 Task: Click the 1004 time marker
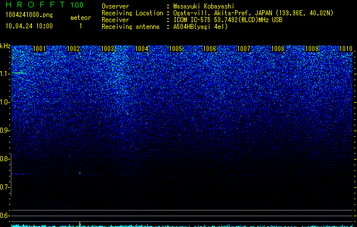[142, 49]
